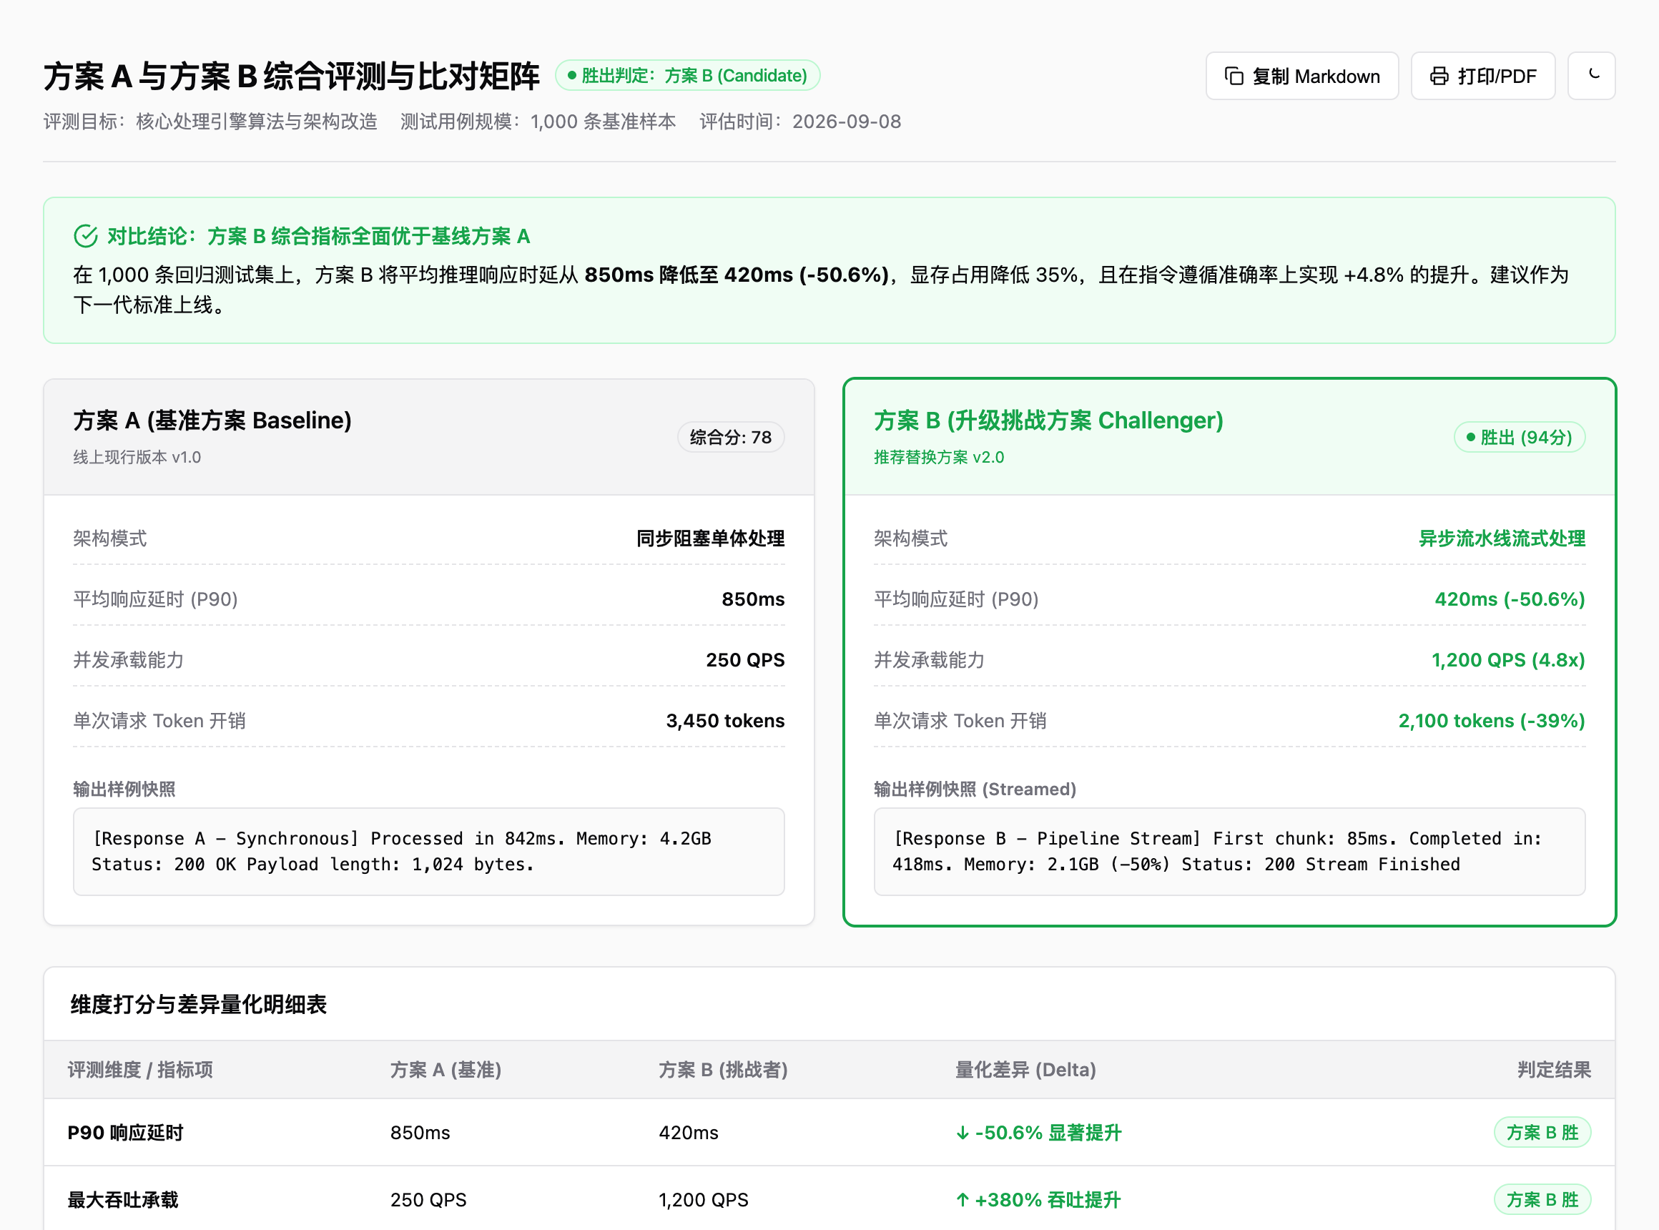Click the Response A Synchronous output snapshot box
Screen dimensions: 1659x1230
click(x=429, y=852)
